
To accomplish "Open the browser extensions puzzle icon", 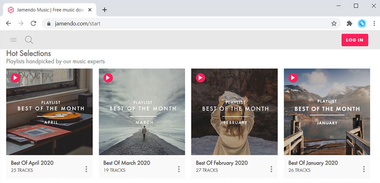I will pyautogui.click(x=349, y=23).
